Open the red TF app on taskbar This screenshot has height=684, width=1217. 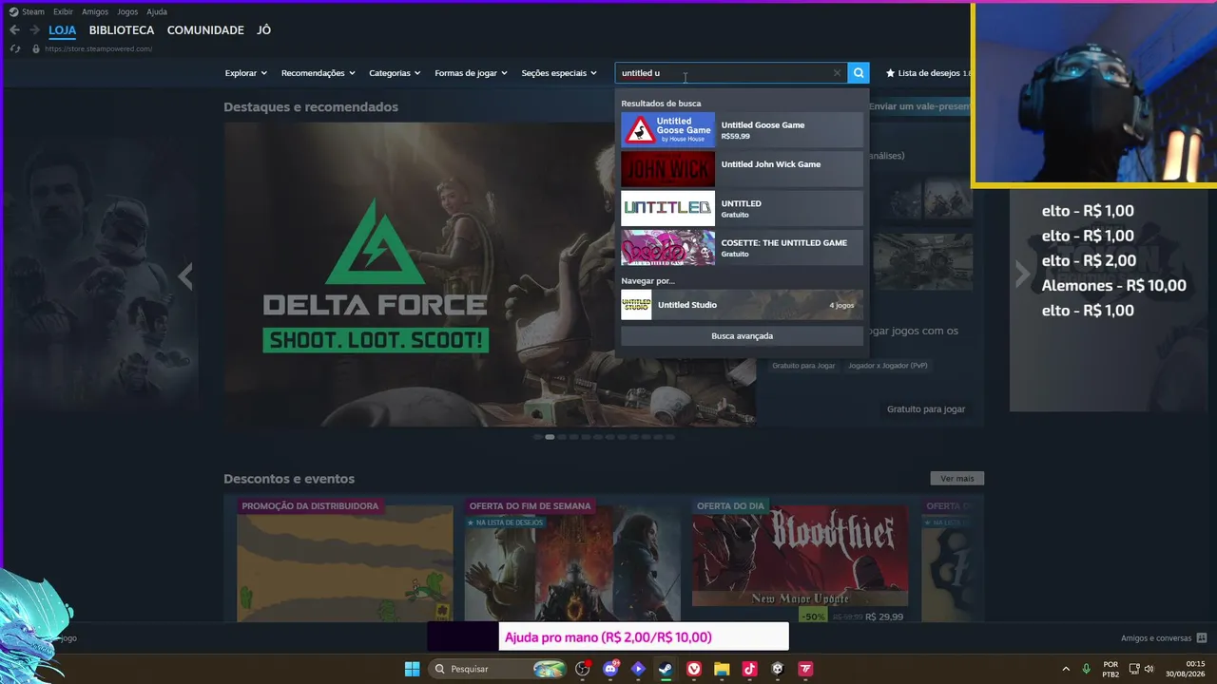805,669
